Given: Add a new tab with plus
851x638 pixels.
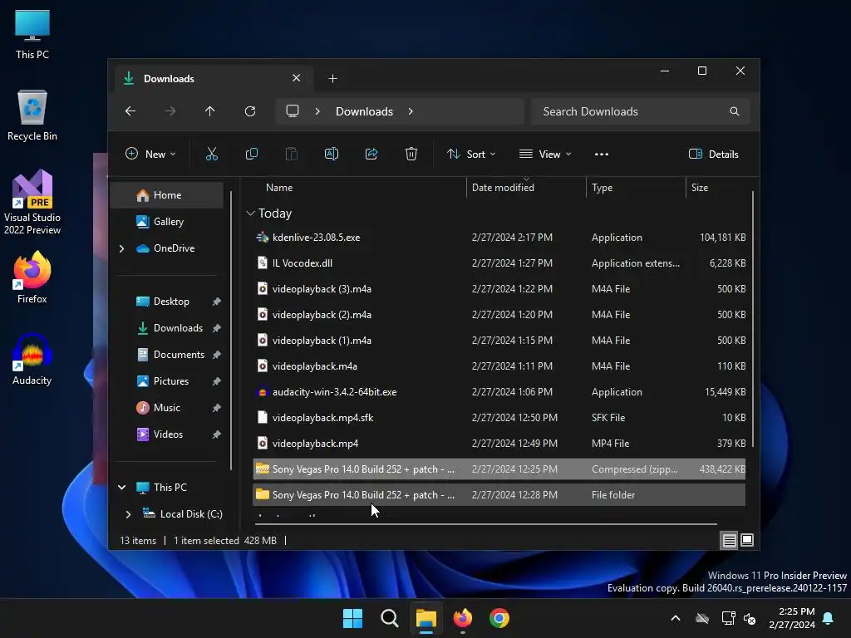Looking at the screenshot, I should click(332, 79).
